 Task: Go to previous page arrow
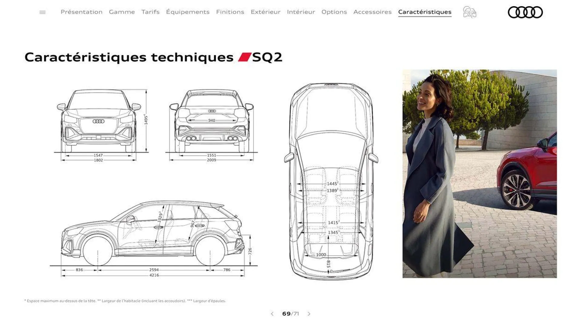(272, 314)
